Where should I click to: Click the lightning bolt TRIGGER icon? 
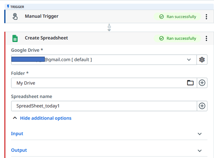click(x=8, y=7)
